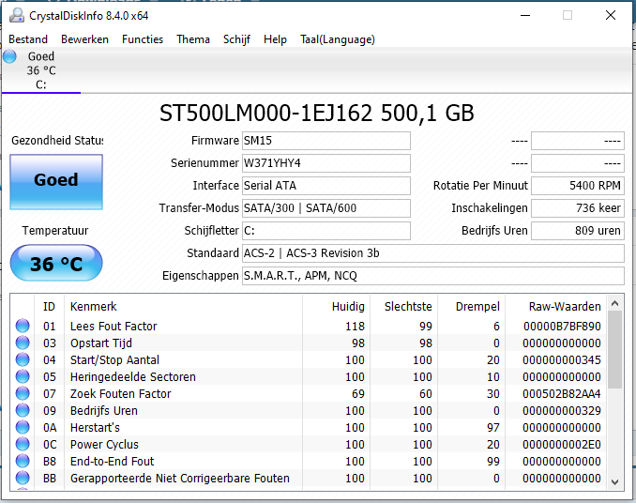Click the Firmware field showing SM15
The height and width of the screenshot is (503, 636).
(326, 141)
